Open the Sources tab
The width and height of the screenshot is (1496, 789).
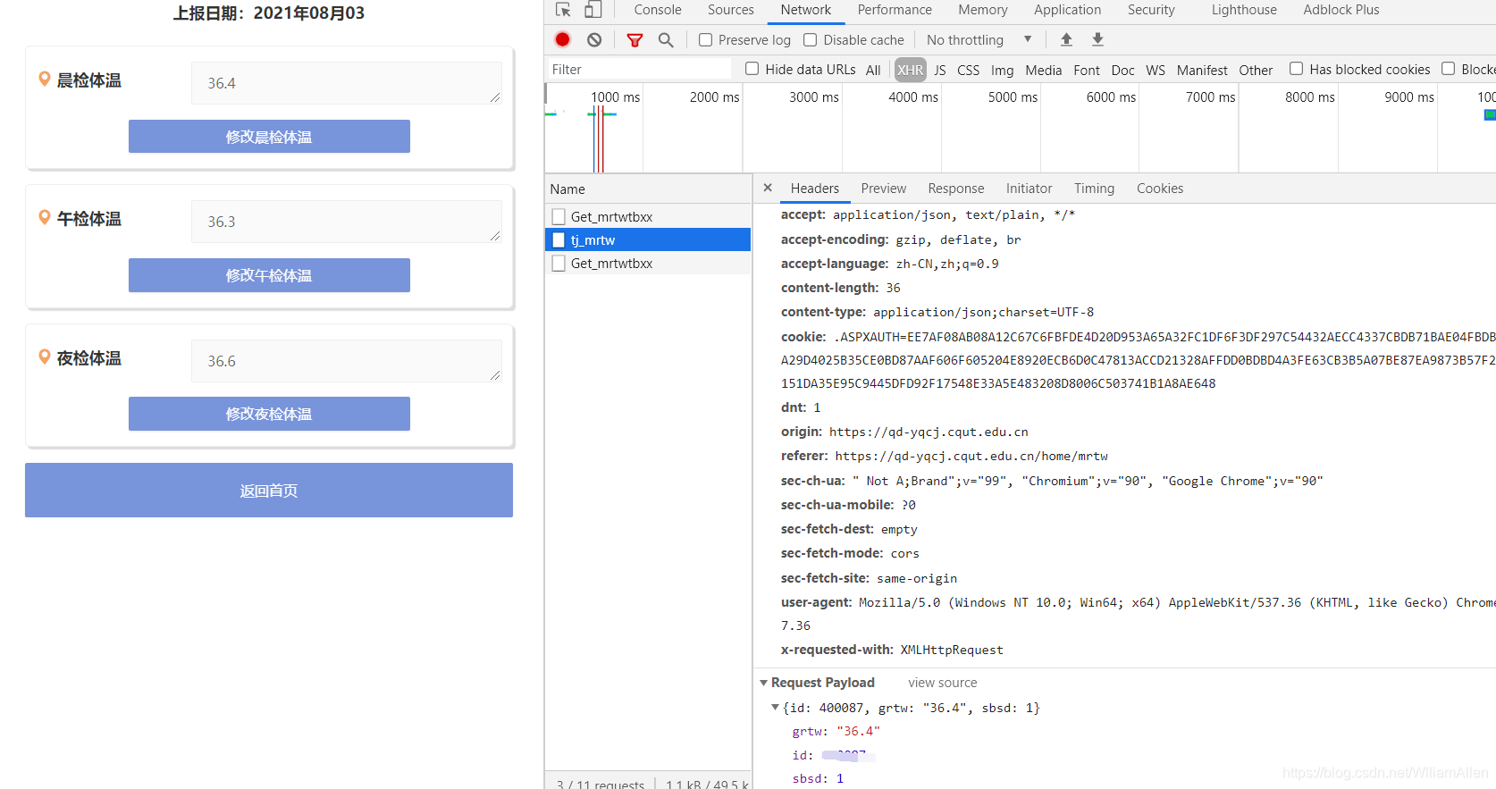point(731,10)
